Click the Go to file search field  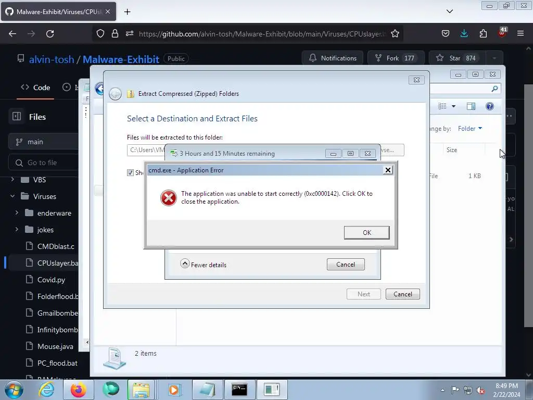(44, 162)
